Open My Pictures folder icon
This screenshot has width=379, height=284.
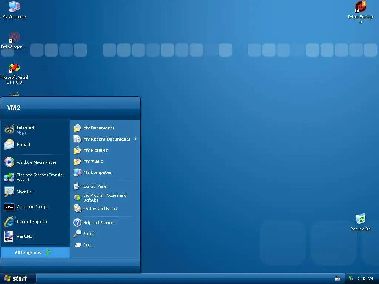(x=77, y=150)
